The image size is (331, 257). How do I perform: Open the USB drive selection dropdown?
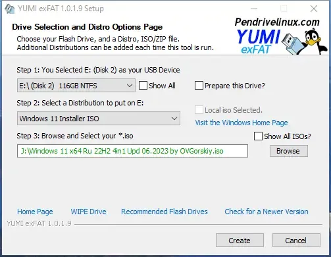click(76, 86)
